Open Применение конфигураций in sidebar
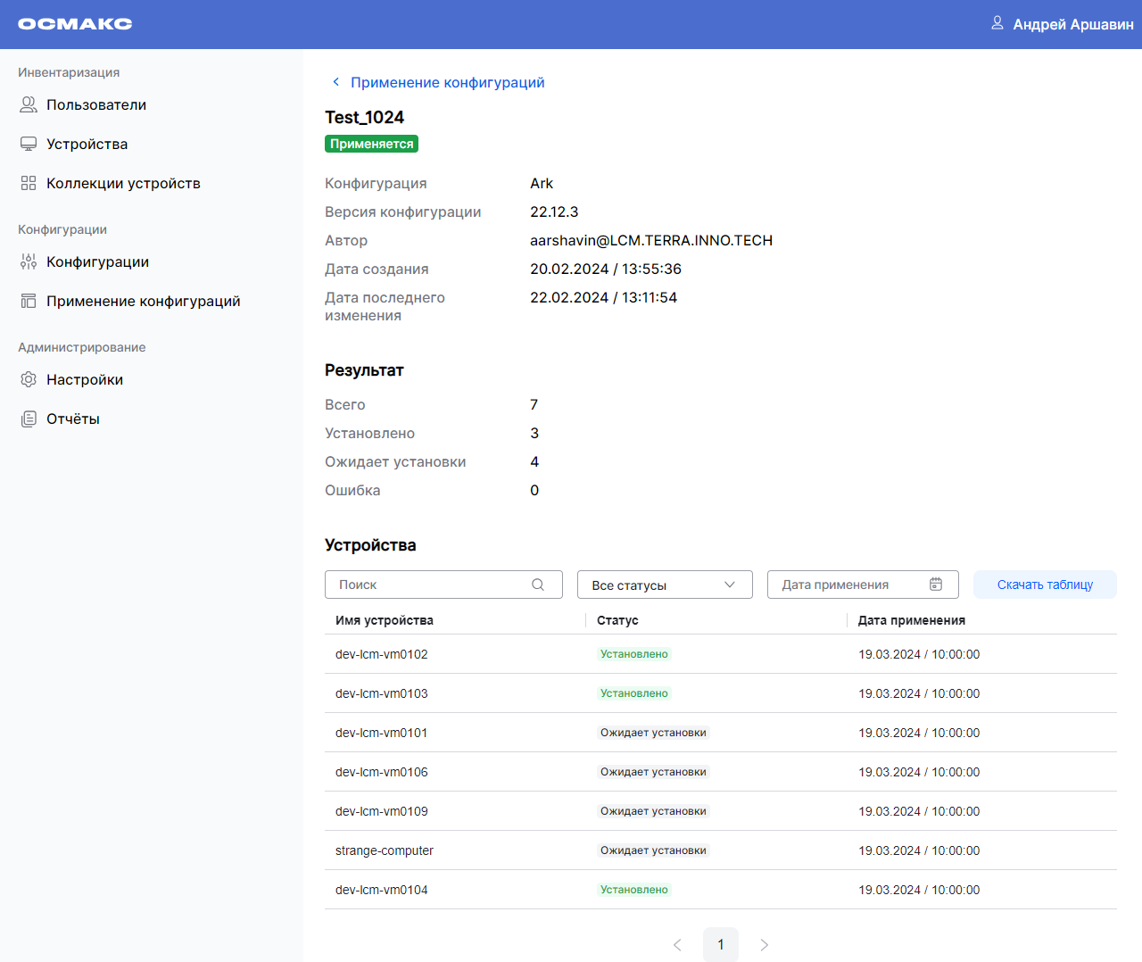This screenshot has height=962, width=1142. coord(143,302)
